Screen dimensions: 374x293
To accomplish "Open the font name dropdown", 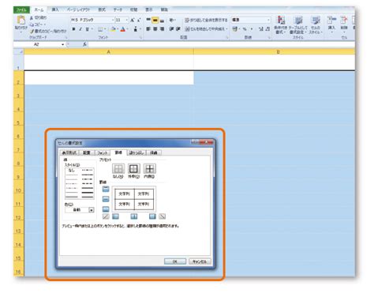I will click(x=113, y=20).
